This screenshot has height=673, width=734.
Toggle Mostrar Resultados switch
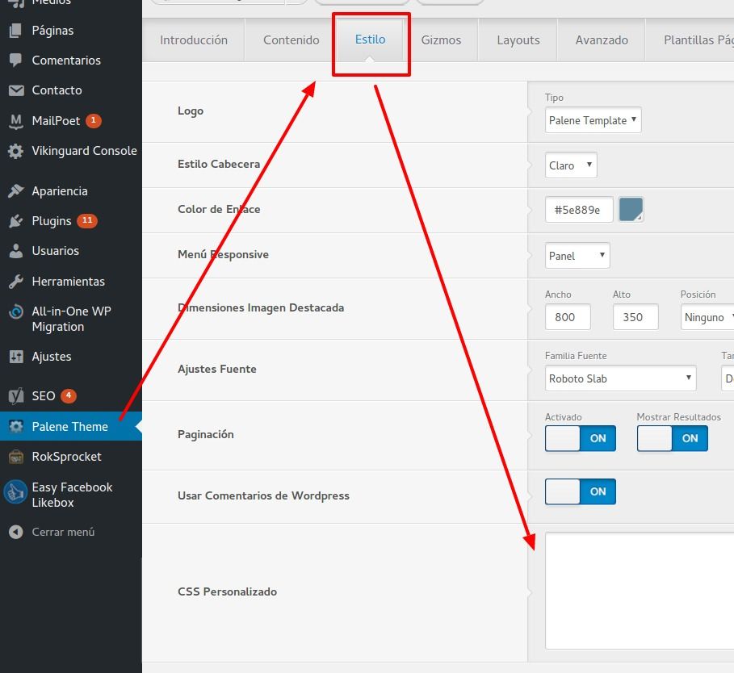[672, 438]
